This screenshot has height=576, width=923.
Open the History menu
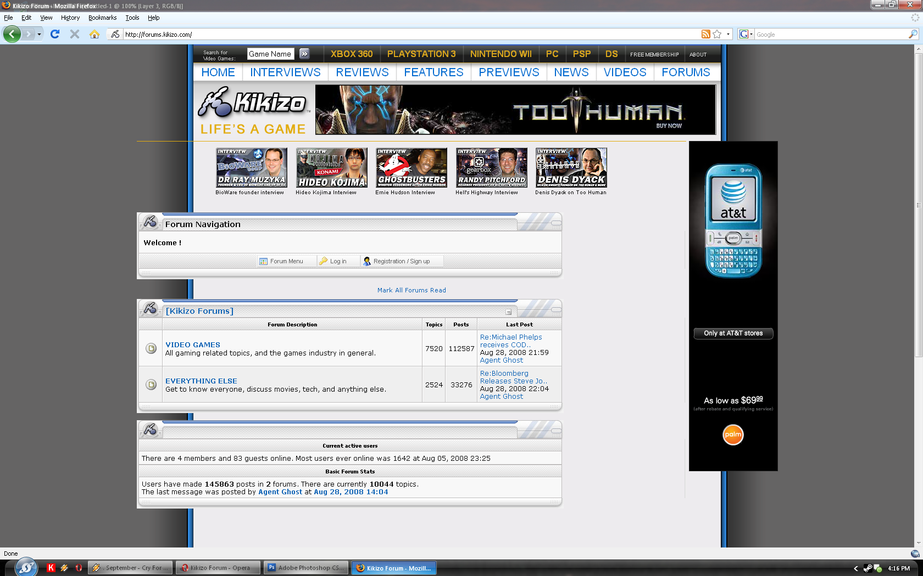(x=70, y=18)
